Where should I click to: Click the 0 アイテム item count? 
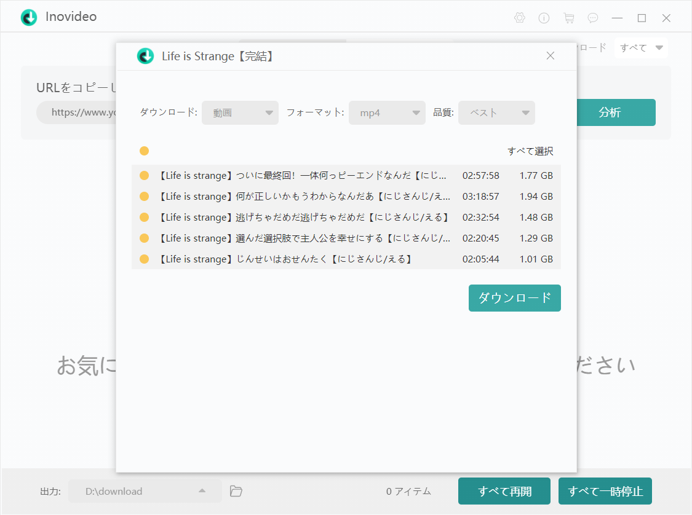click(x=408, y=491)
